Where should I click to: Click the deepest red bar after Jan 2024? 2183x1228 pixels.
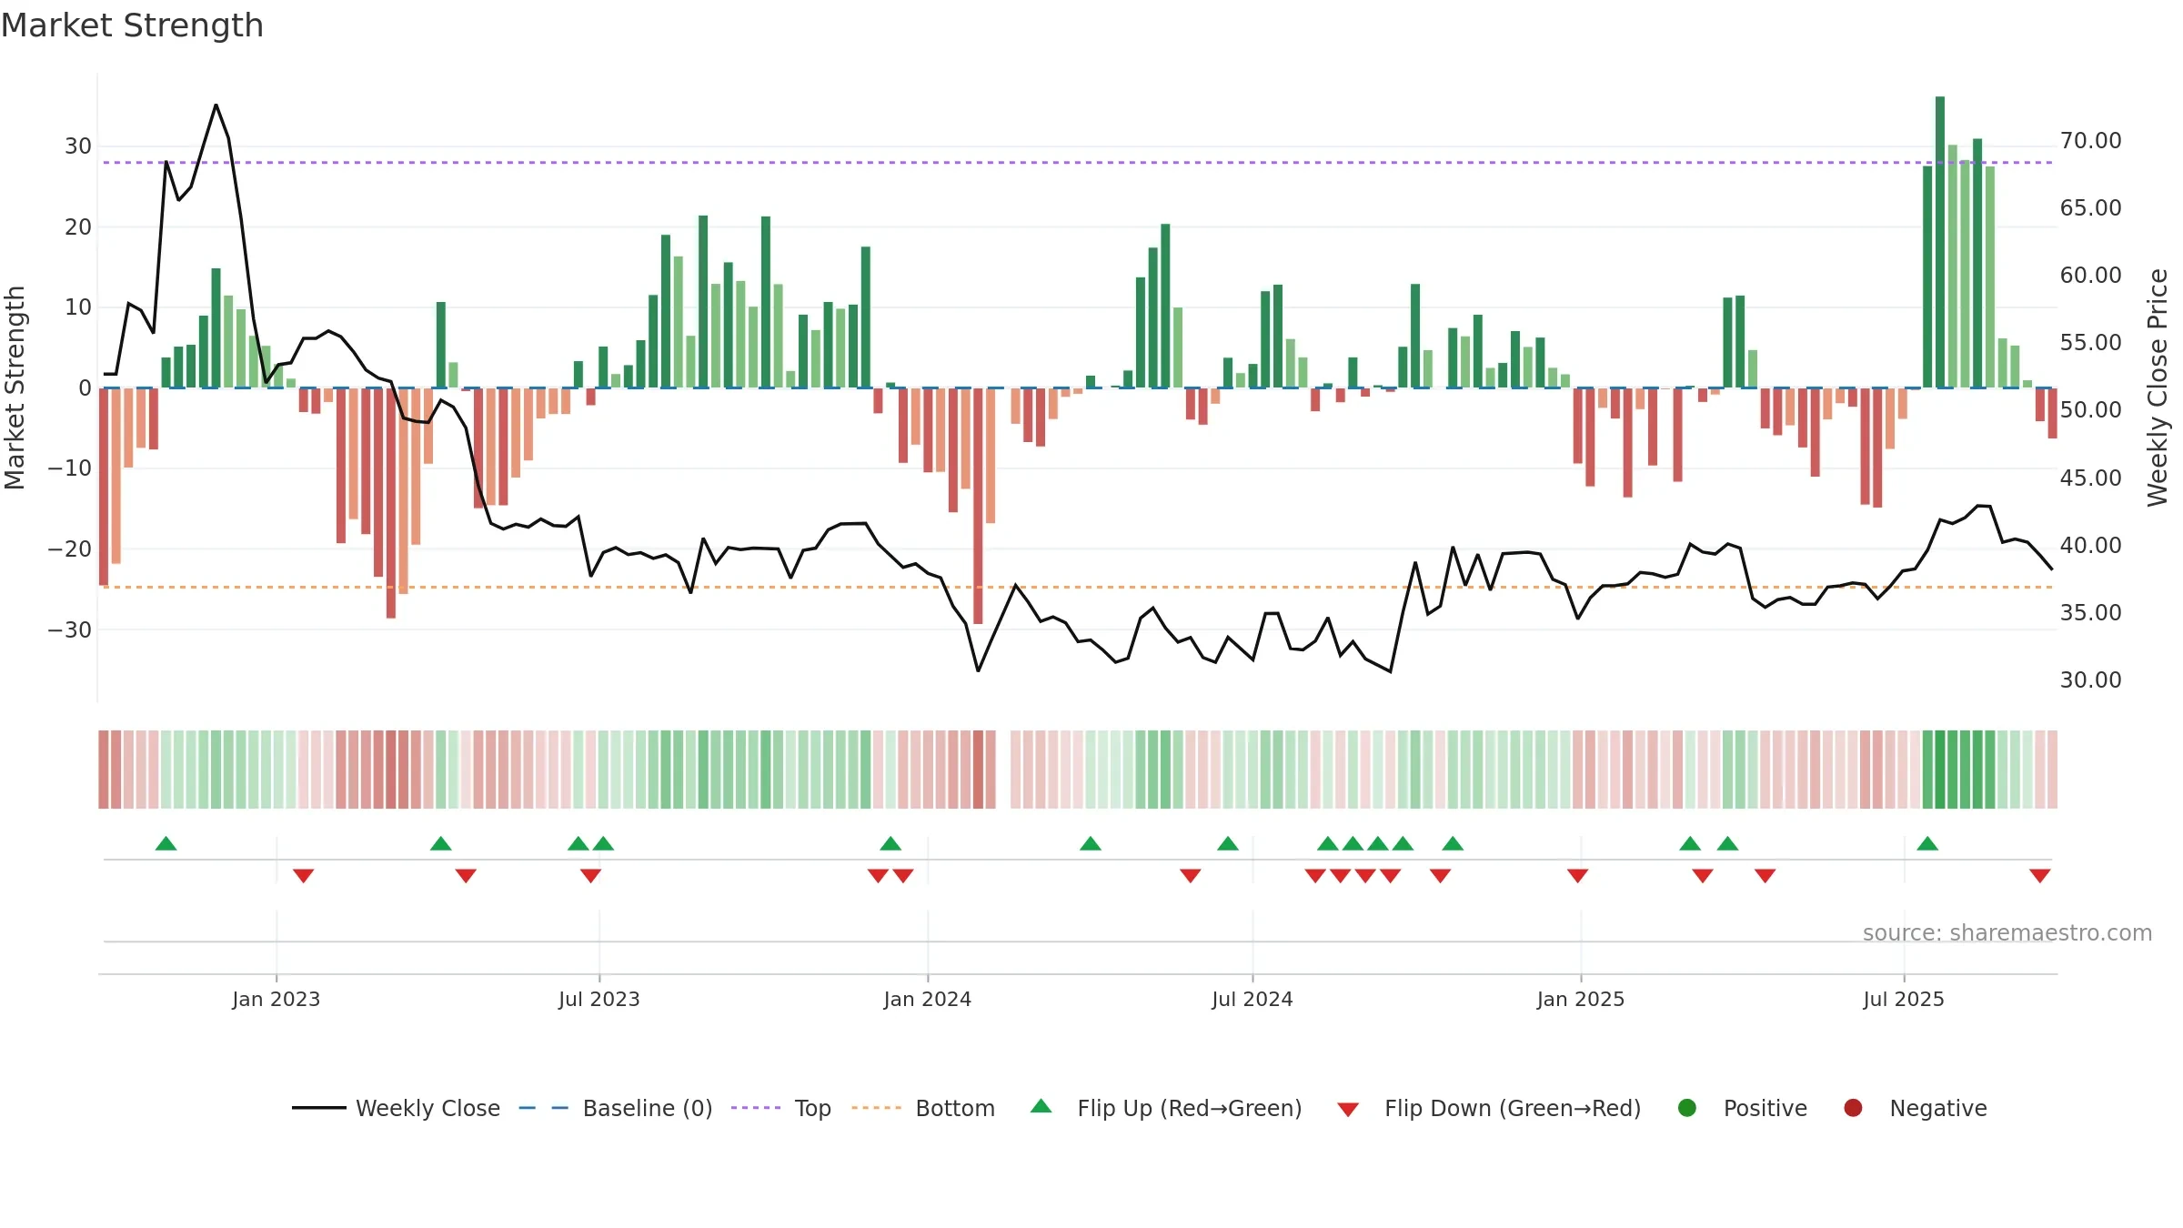click(978, 506)
